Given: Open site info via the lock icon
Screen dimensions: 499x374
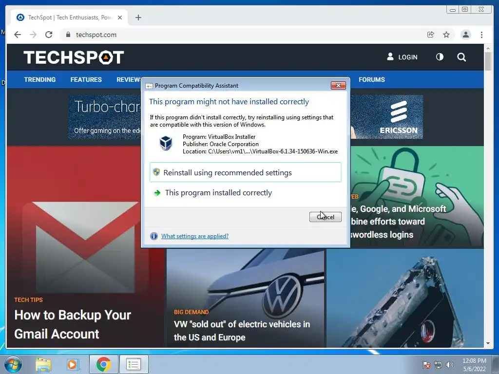Looking at the screenshot, I should (68, 35).
